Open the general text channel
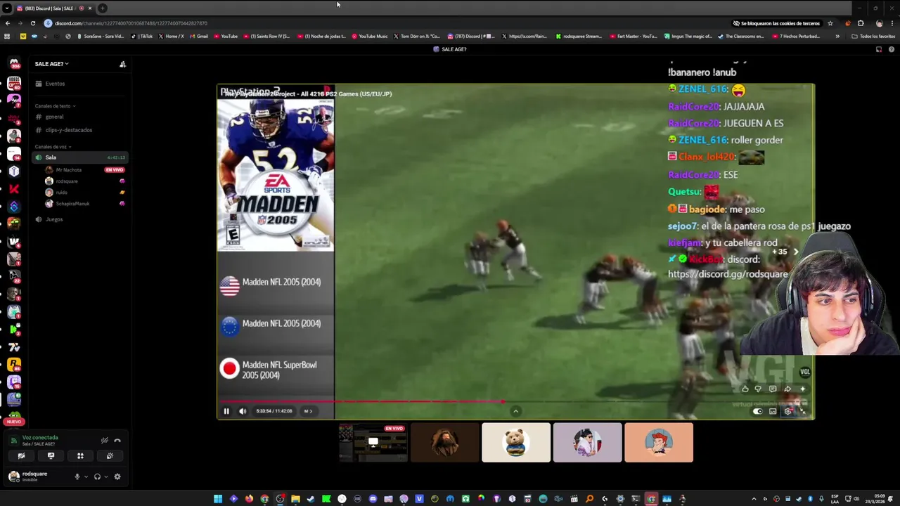Screen dimensions: 900x506 click(x=80, y=117)
